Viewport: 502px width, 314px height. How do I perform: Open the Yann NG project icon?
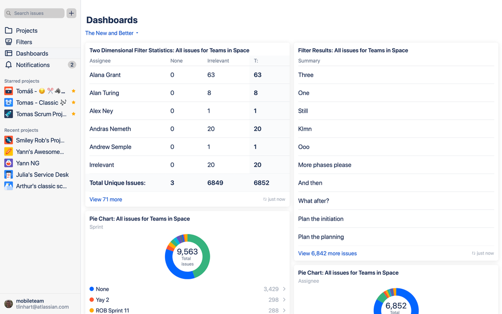9,163
